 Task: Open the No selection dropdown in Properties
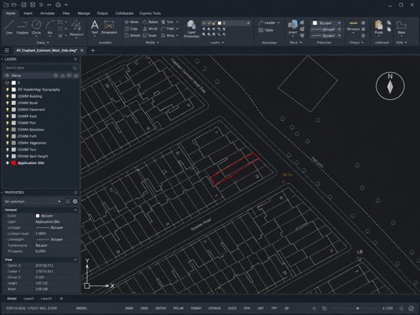click(x=32, y=202)
